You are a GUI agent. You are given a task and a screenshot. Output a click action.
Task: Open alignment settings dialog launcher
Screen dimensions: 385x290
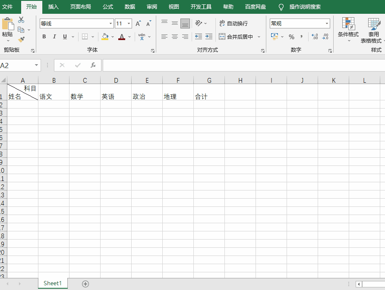tap(263, 51)
